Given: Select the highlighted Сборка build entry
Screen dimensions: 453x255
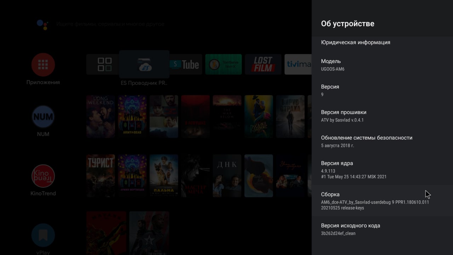Looking at the screenshot, I should [x=382, y=201].
